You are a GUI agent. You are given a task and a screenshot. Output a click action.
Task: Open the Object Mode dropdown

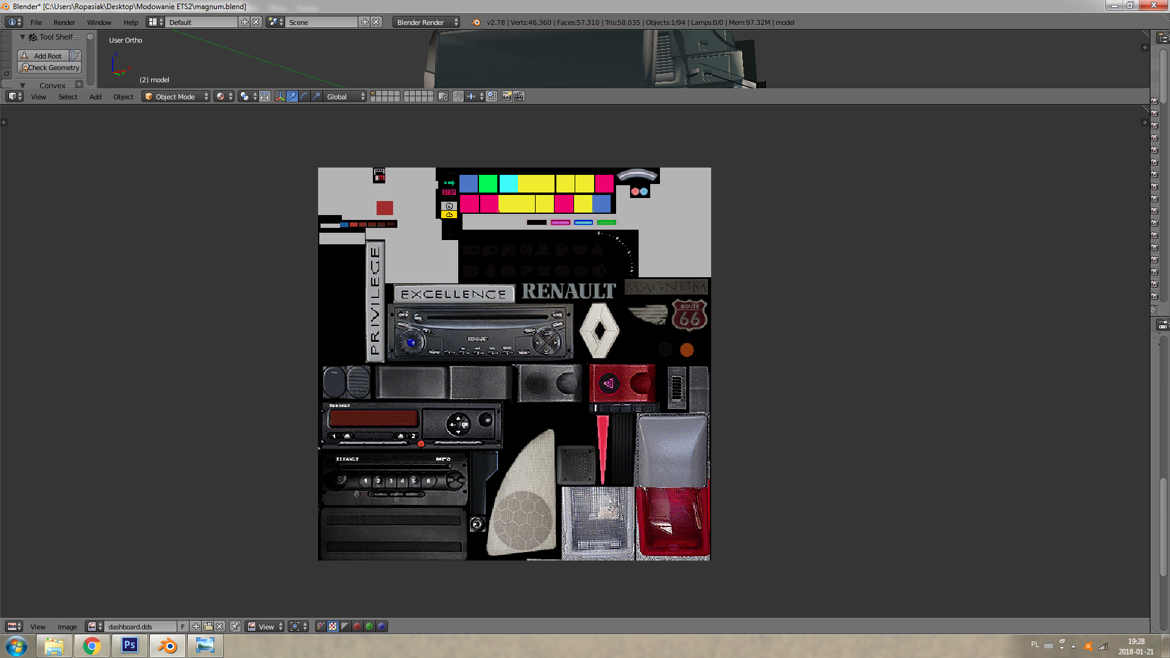pyautogui.click(x=175, y=97)
